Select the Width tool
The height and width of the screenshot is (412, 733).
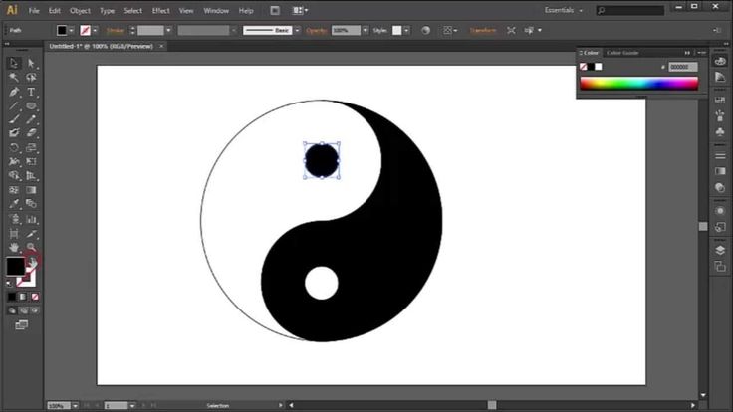click(x=14, y=161)
